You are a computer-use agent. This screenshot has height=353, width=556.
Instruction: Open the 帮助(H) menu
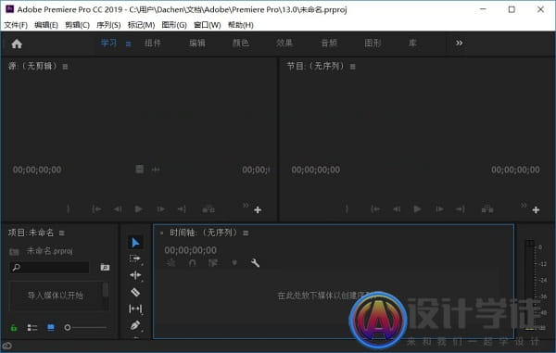coord(240,25)
